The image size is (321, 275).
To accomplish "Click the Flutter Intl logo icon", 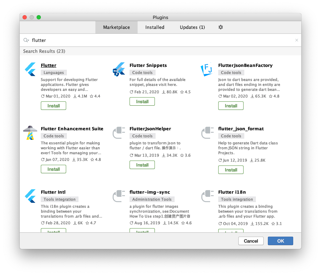I will coord(30,196).
